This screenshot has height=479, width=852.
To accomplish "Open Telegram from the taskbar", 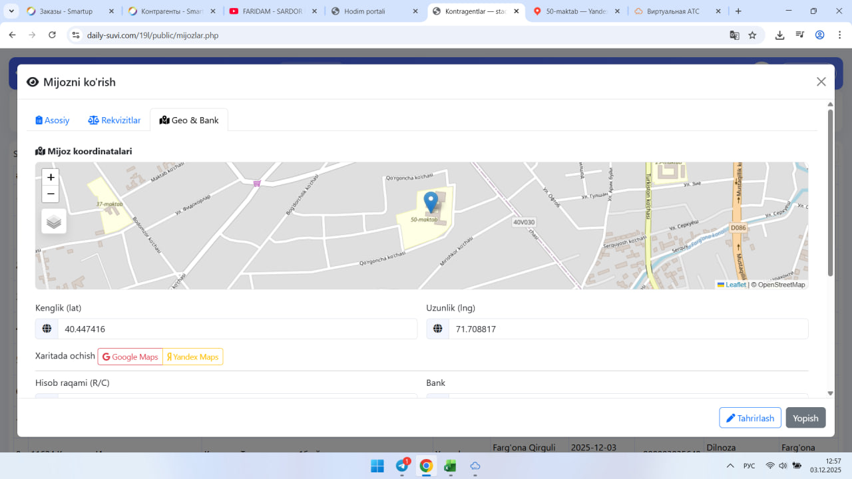I will click(402, 466).
